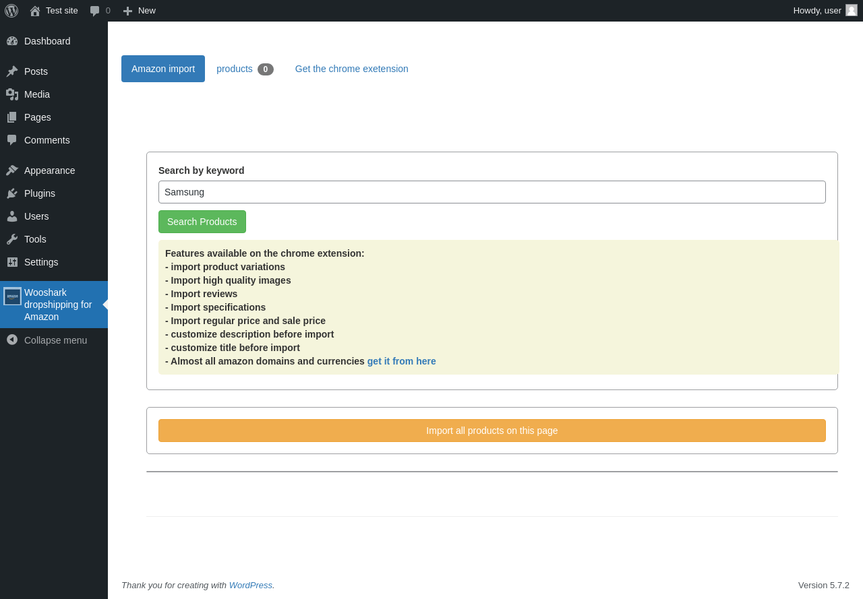The width and height of the screenshot is (863, 599).
Task: Follow the get it from here link
Action: 402,361
